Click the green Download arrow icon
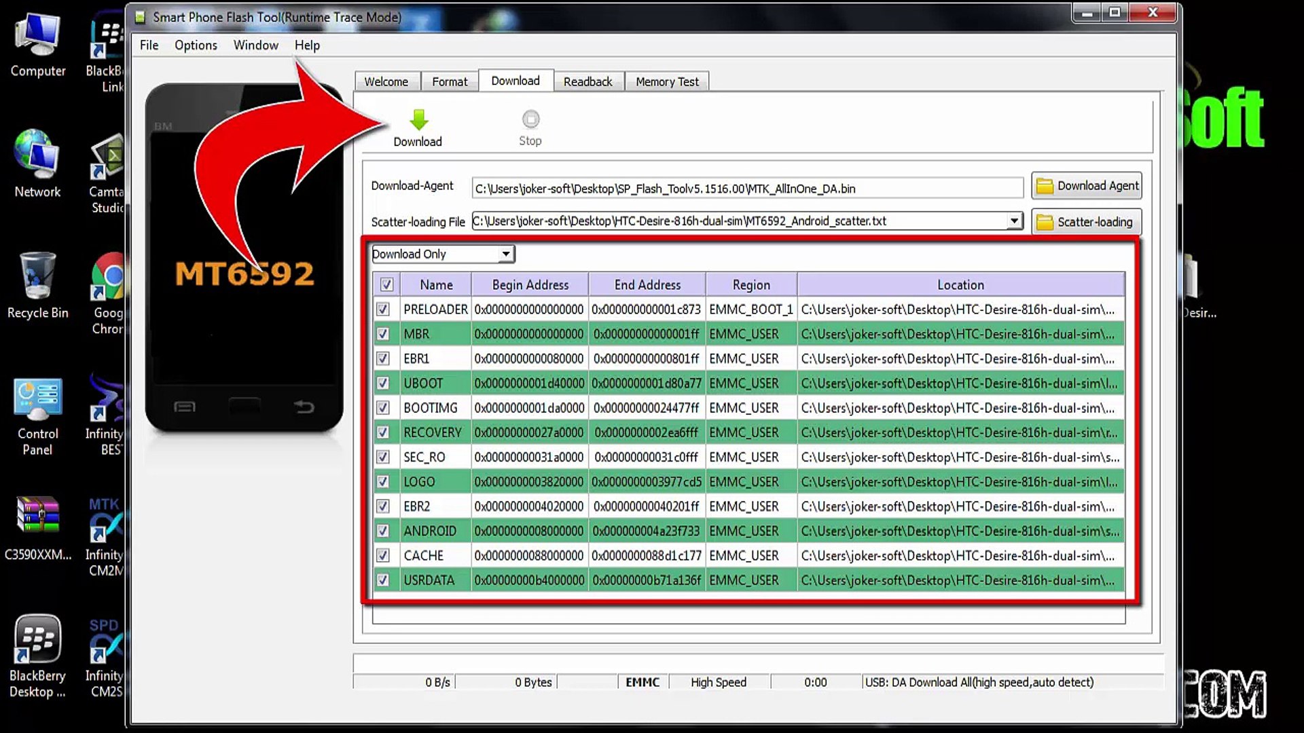This screenshot has height=733, width=1304. [x=418, y=121]
